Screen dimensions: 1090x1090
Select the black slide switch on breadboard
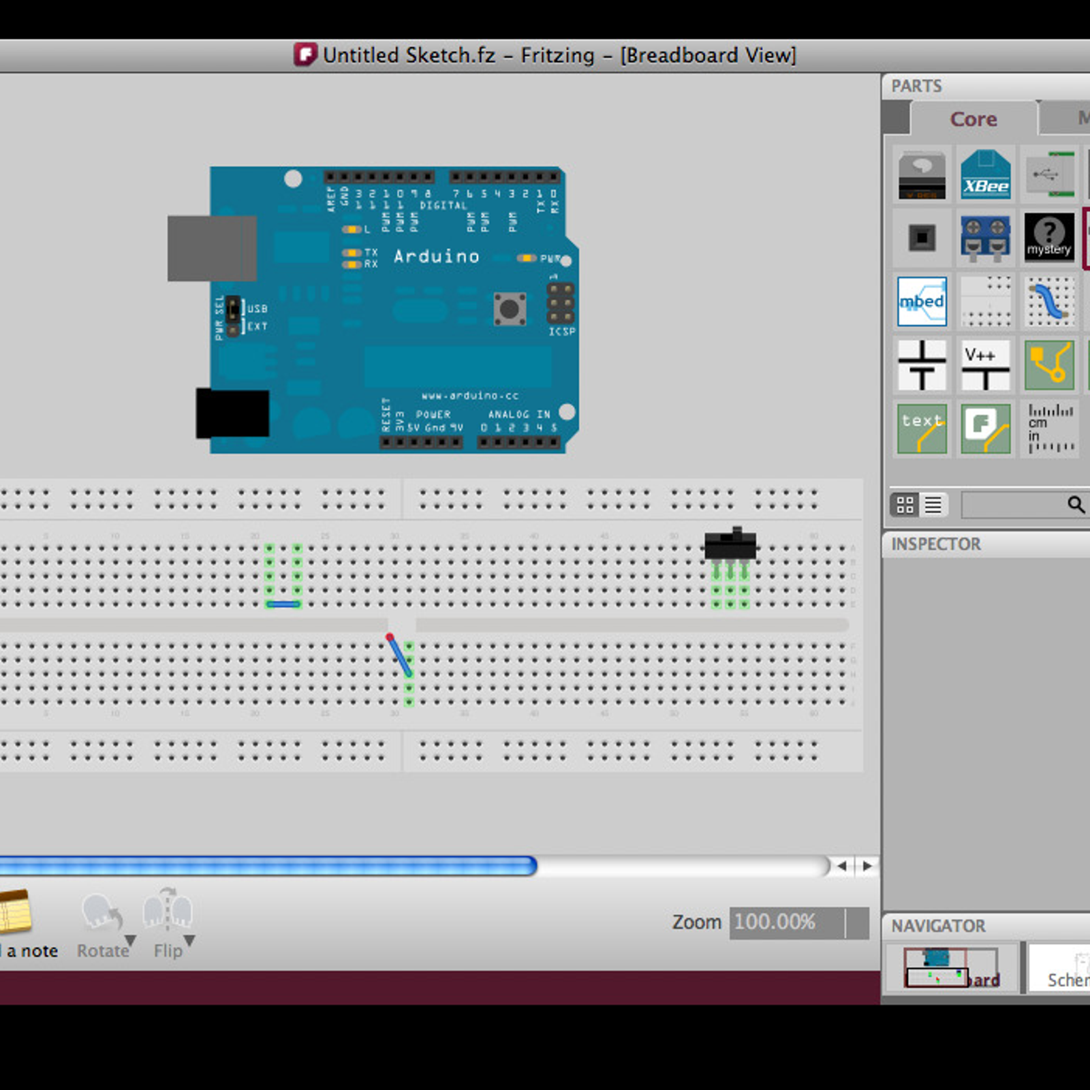pos(730,545)
